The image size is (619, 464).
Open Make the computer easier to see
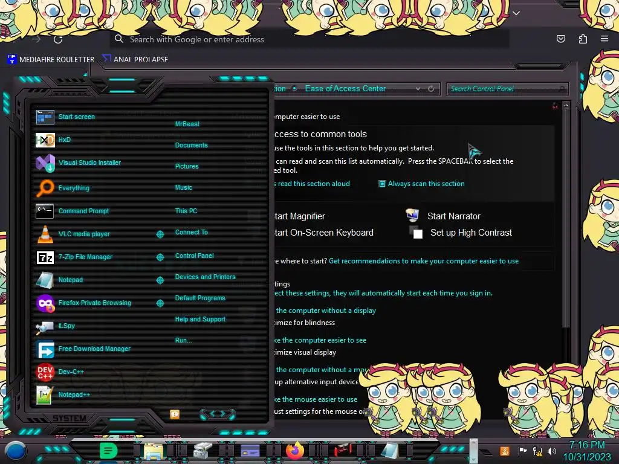pyautogui.click(x=320, y=340)
